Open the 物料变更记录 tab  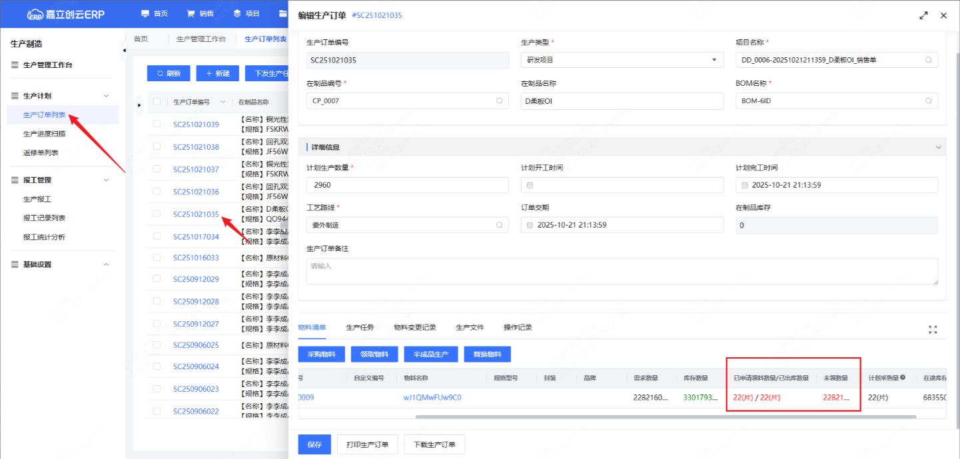414,327
